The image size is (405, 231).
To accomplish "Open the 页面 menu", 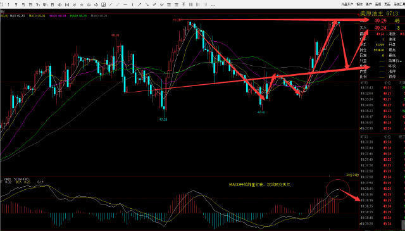I will click(x=387, y=4).
